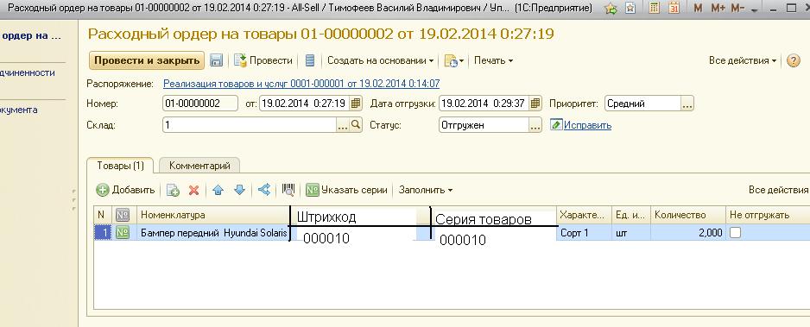Image resolution: width=810 pixels, height=327 pixels.
Task: Click the red delete row icon
Action: 193,191
